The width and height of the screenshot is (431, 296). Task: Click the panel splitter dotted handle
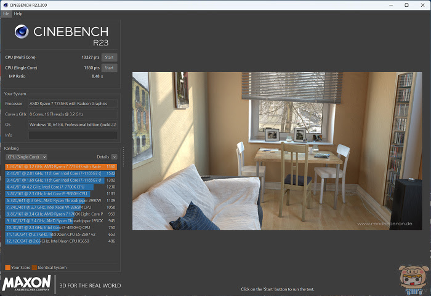tap(123, 157)
